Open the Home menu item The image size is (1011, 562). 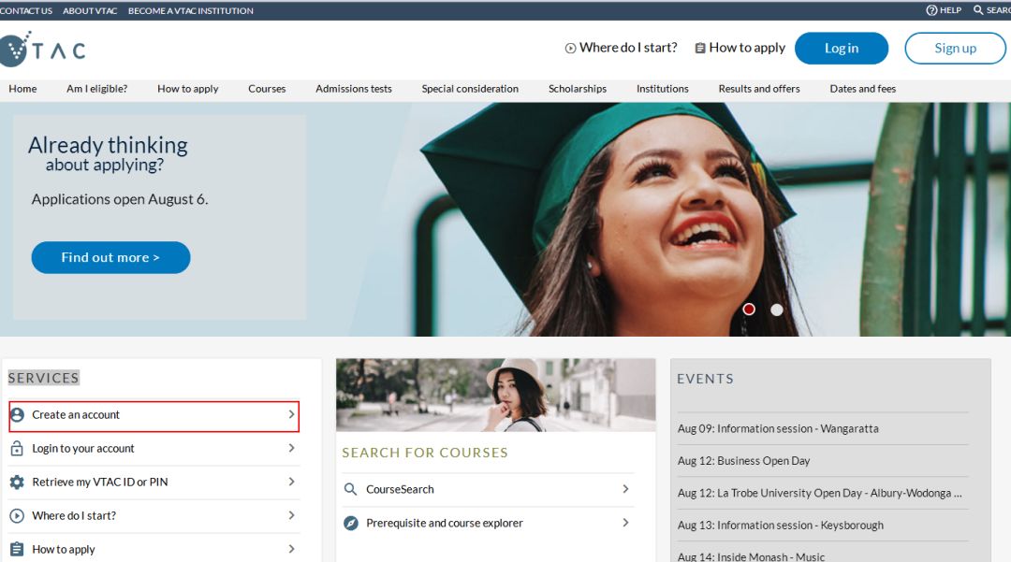click(22, 89)
